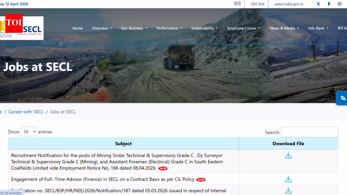This screenshot has width=347, height=195.
Task: Switch site language to Hindi
Action: click(x=237, y=4)
